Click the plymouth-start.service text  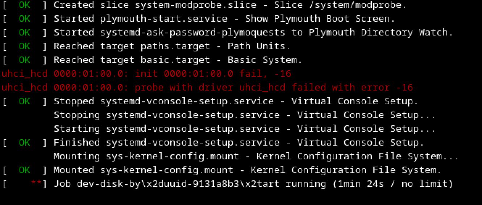point(164,19)
